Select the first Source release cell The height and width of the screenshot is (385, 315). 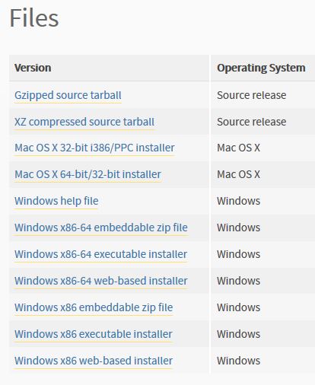pos(252,95)
